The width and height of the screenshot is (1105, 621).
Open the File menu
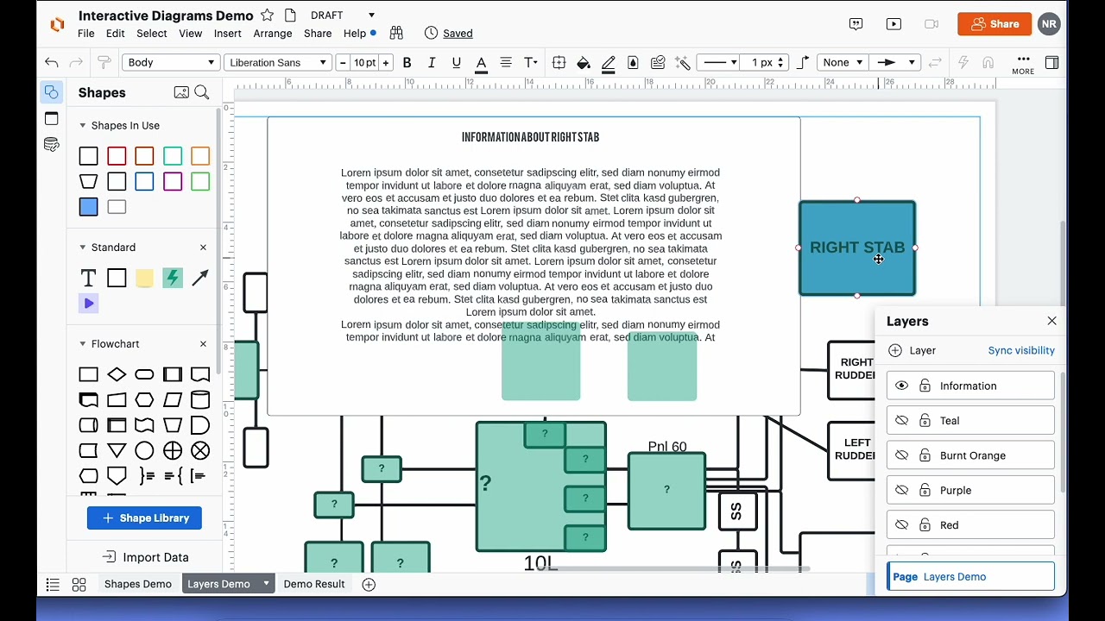tap(86, 33)
